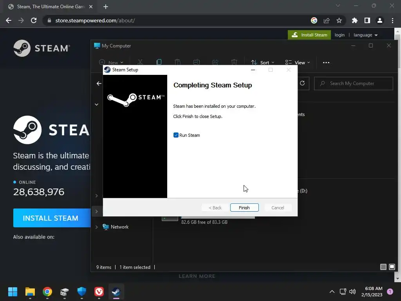Viewport: 401px width, 301px height.
Task: Close the Steam browser tab
Action: pyautogui.click(x=91, y=7)
